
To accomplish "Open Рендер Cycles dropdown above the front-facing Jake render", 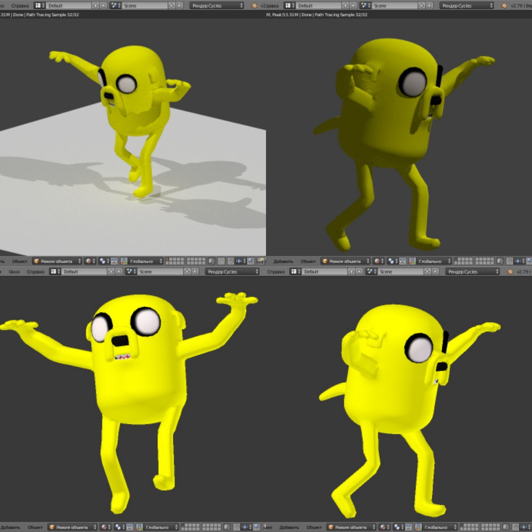I will point(232,271).
